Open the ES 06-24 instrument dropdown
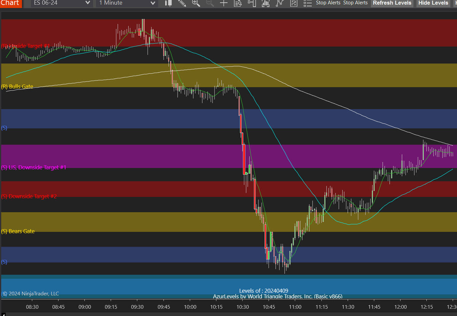 click(61, 3)
